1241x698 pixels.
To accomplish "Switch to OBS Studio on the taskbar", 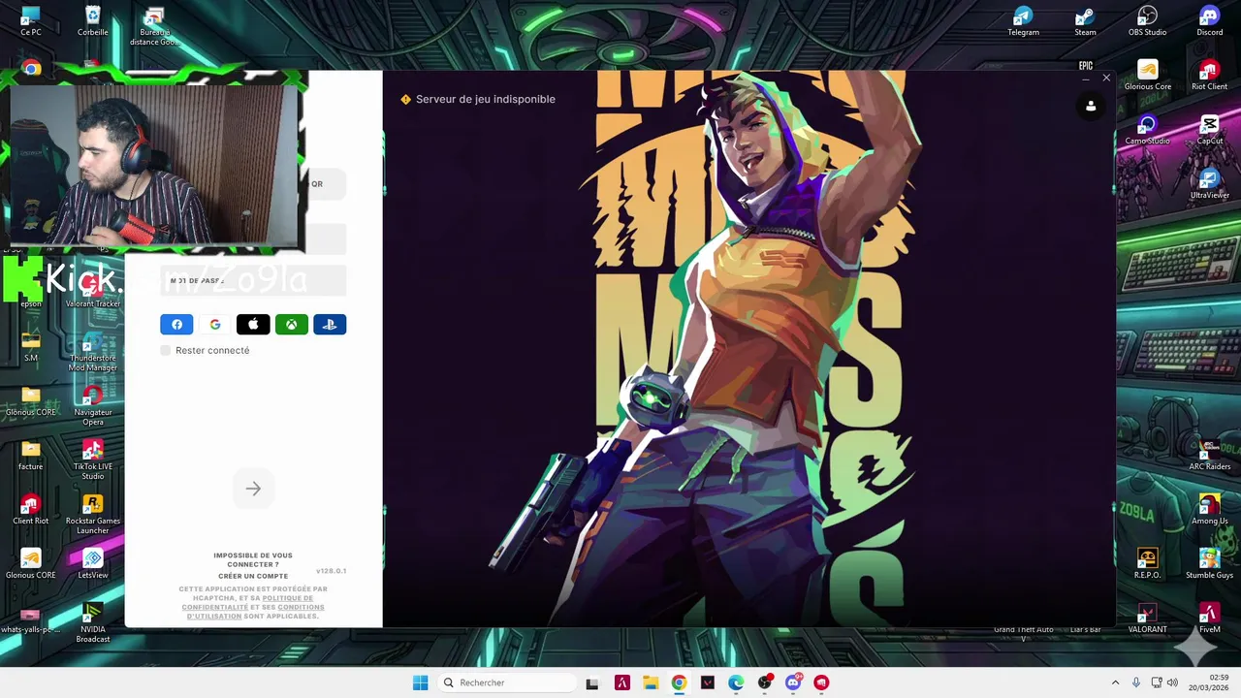I will (765, 682).
